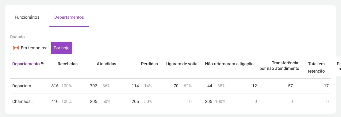Screen dimensions: 341x117
Task: Click the Atendidas column header
Action: tap(106, 64)
